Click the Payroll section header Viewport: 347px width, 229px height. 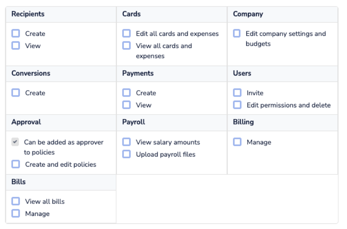pos(133,122)
